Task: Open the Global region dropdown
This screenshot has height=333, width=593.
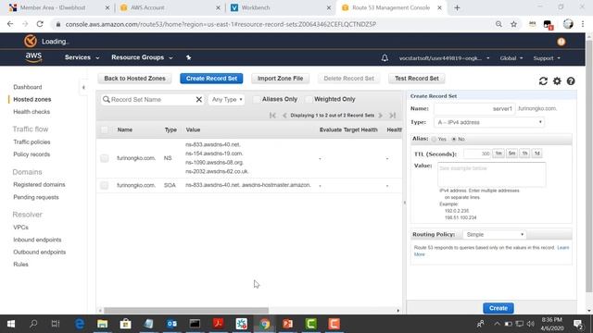Action: [x=511, y=58]
